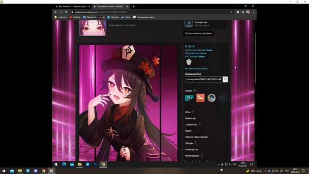Show hidden tray icons in outer taskbar

pos(265,171)
